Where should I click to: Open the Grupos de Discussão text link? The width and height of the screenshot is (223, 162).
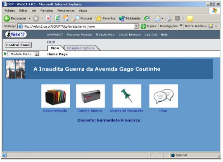click(x=126, y=111)
